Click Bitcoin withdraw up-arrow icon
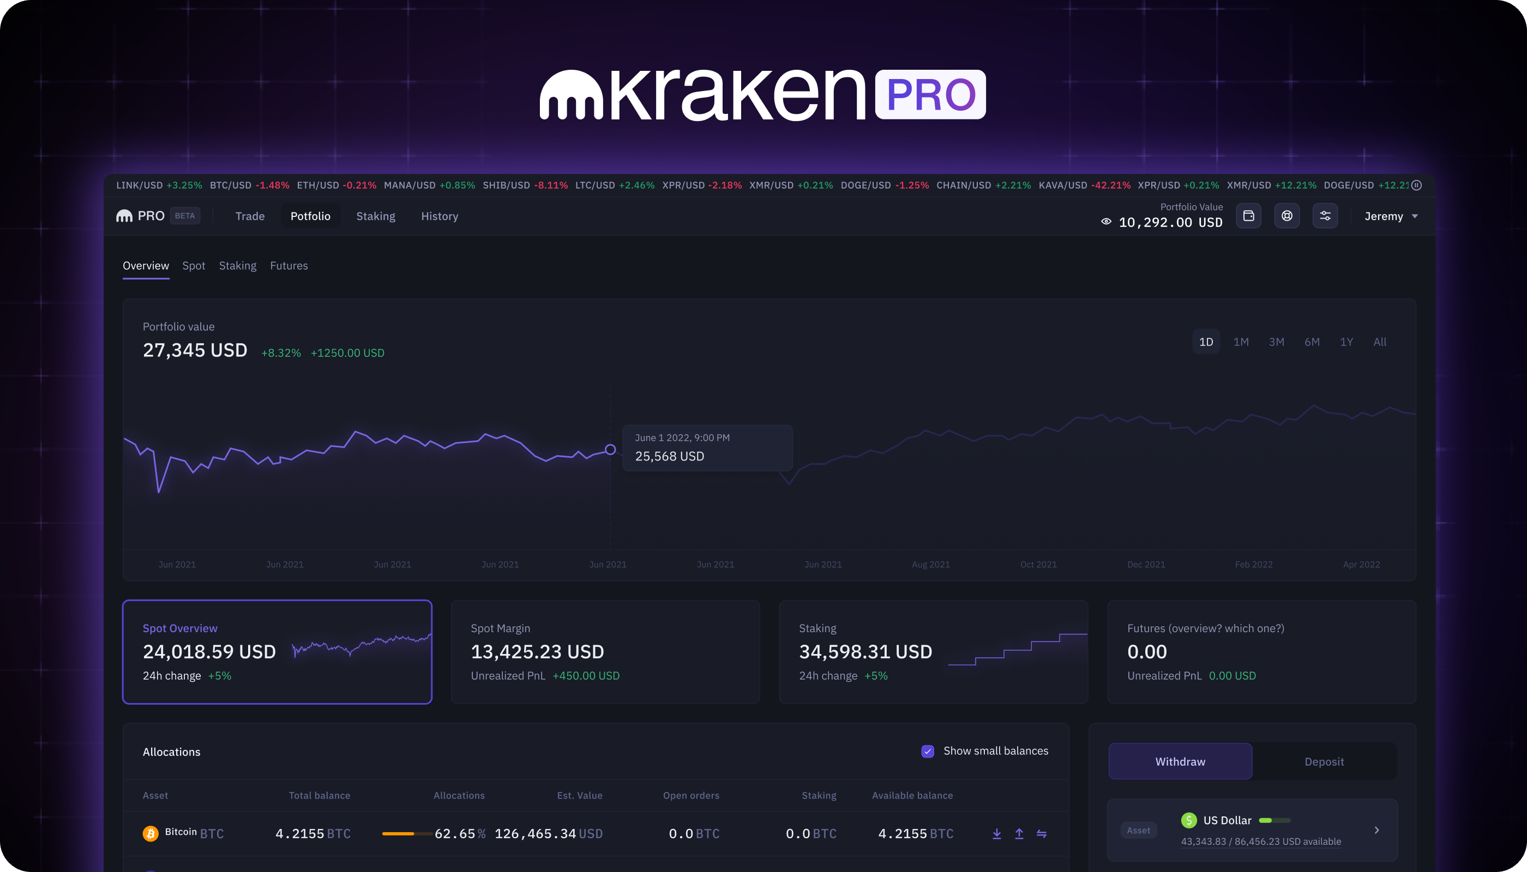The width and height of the screenshot is (1527, 872). (1019, 833)
